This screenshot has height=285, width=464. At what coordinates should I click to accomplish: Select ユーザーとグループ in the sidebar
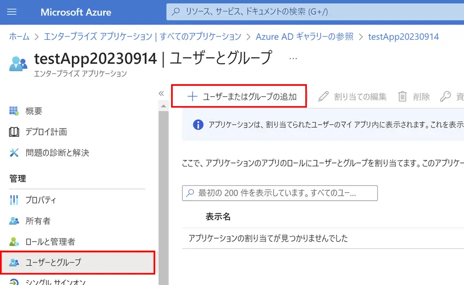tap(77, 262)
